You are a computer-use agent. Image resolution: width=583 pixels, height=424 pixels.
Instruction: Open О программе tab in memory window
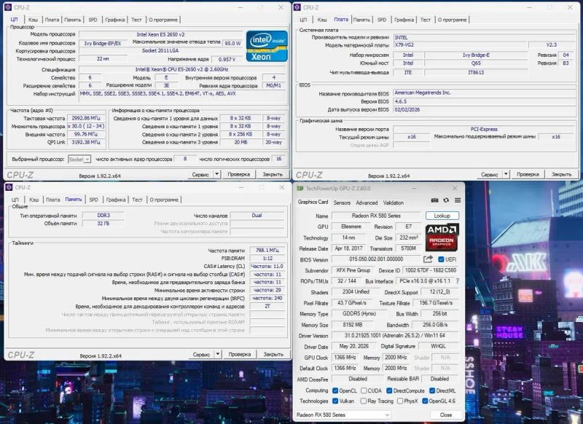pyautogui.click(x=164, y=200)
